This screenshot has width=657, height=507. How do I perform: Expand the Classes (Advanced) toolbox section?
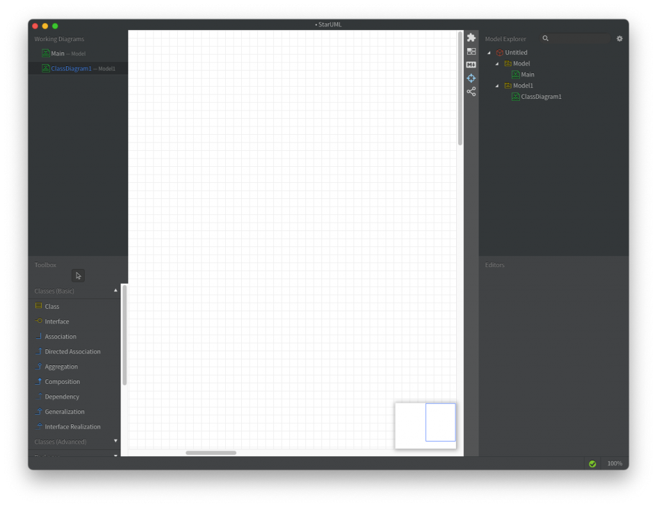pos(115,441)
